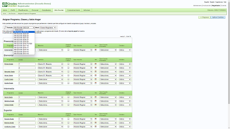Open the Tipo Horario dropdown for Cuarto Grado
Viewport: 230px width, 129px height.
coord(83,79)
